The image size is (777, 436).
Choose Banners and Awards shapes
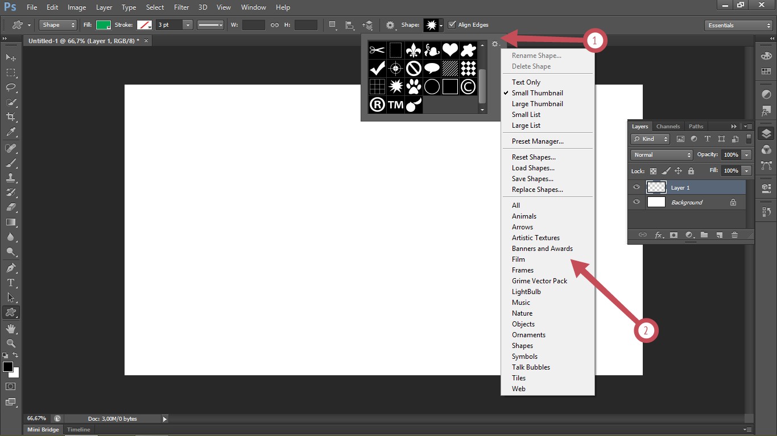pos(542,249)
